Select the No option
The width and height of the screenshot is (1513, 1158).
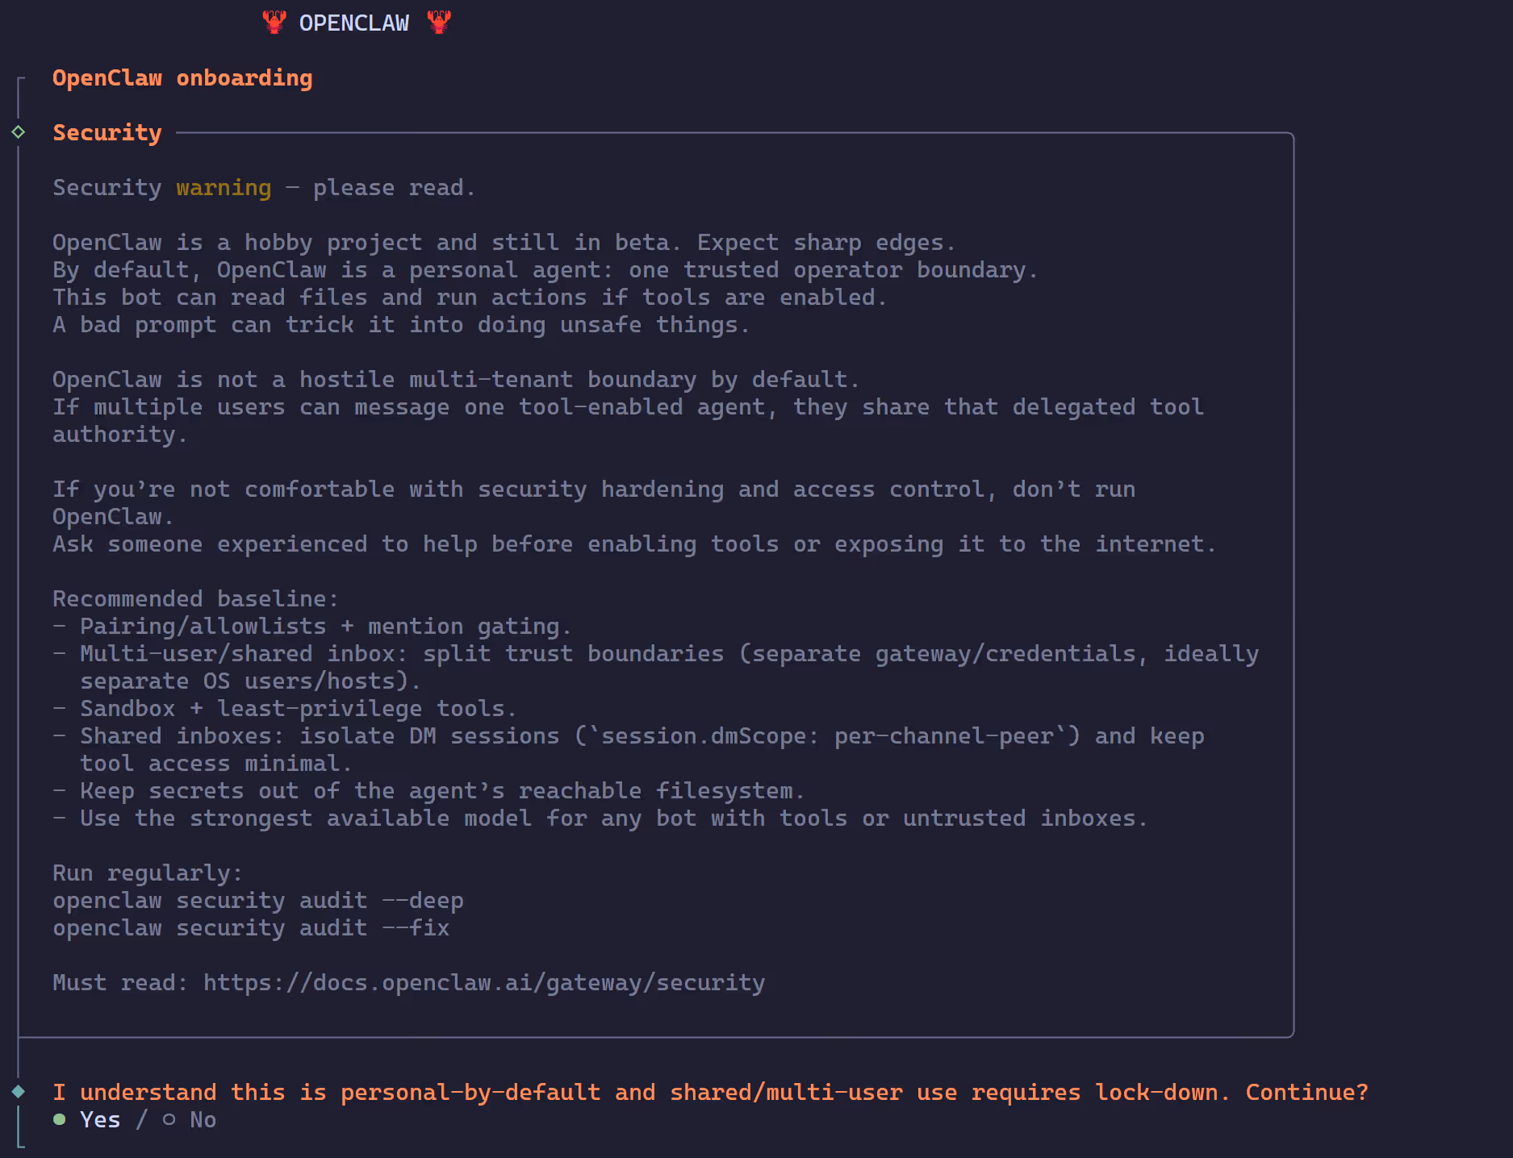tap(203, 1119)
